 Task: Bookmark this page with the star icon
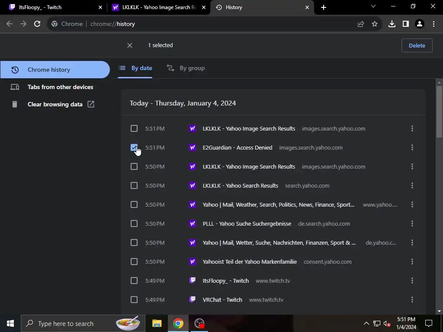(x=375, y=24)
